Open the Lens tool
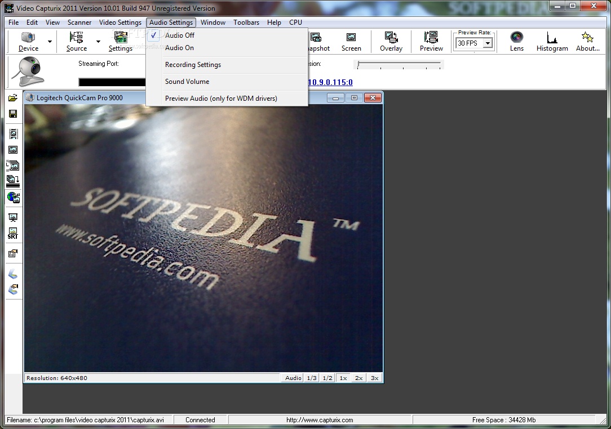Image resolution: width=611 pixels, height=429 pixels. point(517,42)
